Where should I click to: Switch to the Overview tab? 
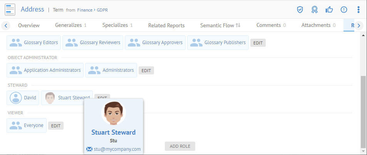coord(29,26)
